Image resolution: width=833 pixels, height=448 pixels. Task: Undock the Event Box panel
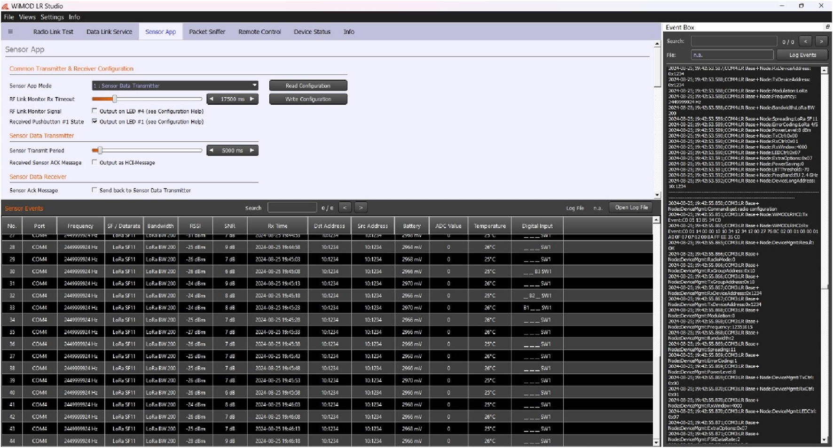click(827, 27)
